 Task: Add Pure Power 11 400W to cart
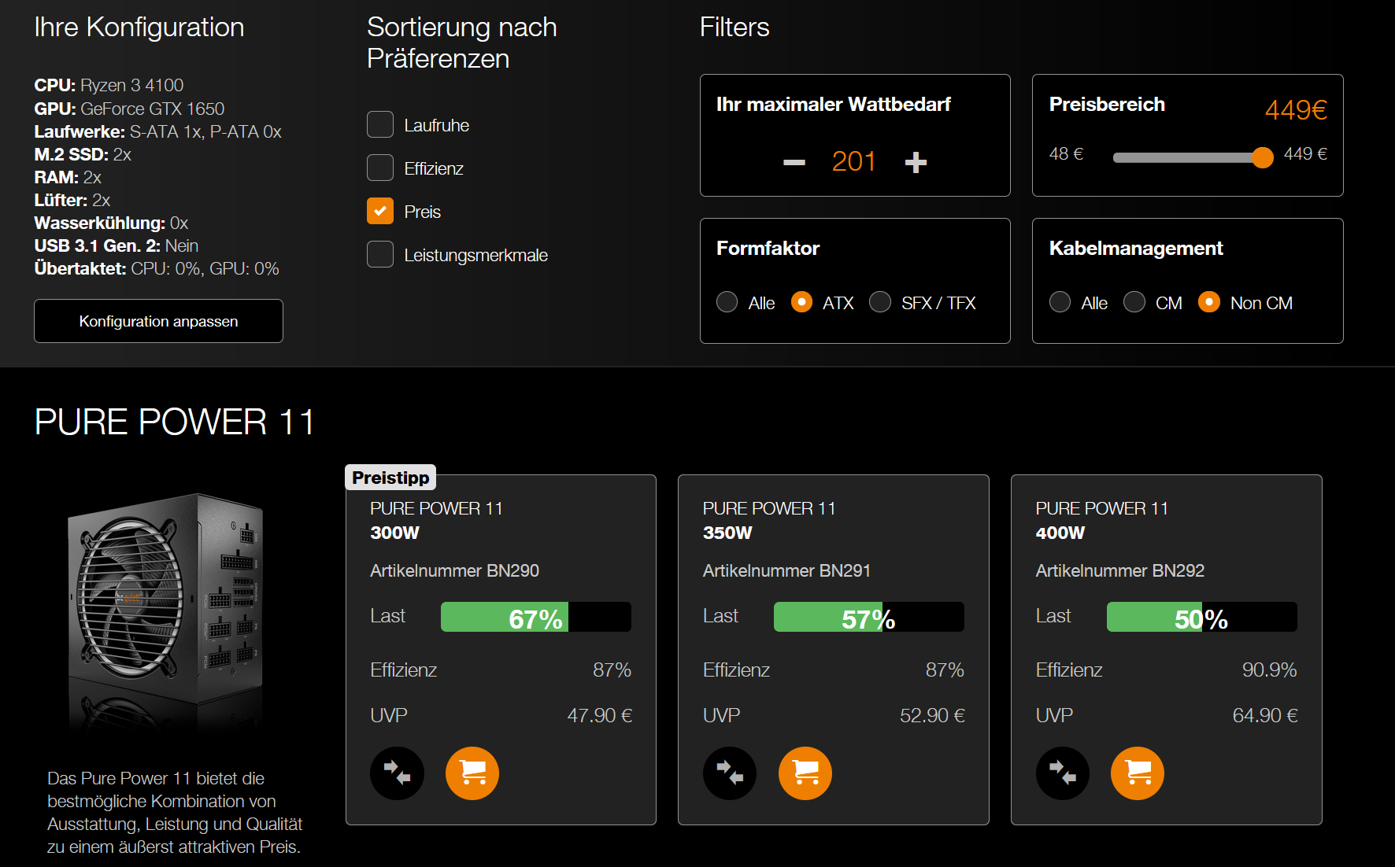(1138, 773)
